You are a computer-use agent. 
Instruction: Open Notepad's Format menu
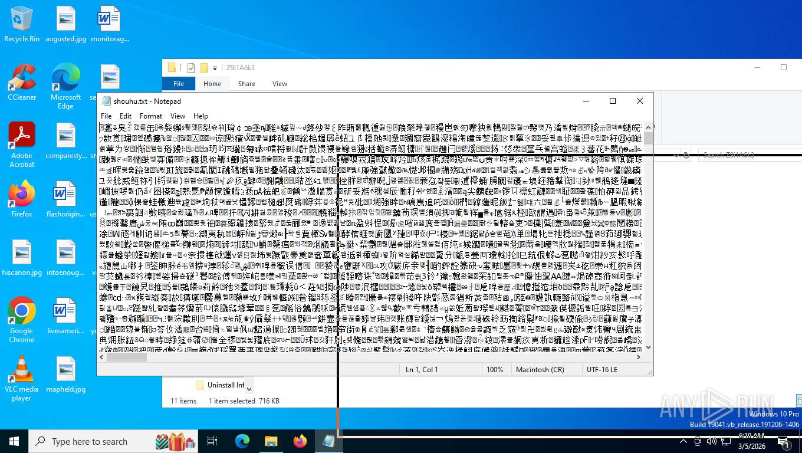(x=151, y=116)
